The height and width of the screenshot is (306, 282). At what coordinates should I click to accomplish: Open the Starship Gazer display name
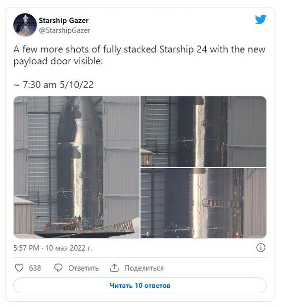point(64,20)
